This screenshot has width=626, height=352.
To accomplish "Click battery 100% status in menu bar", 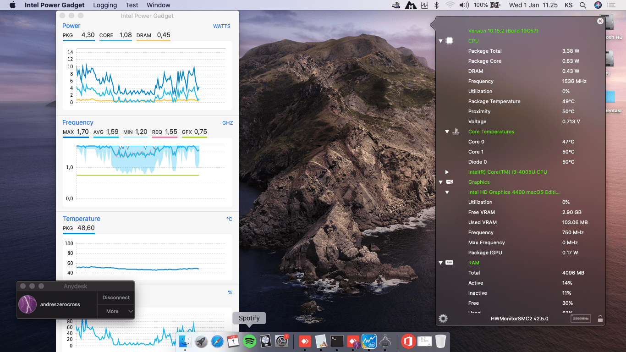I will [487, 5].
